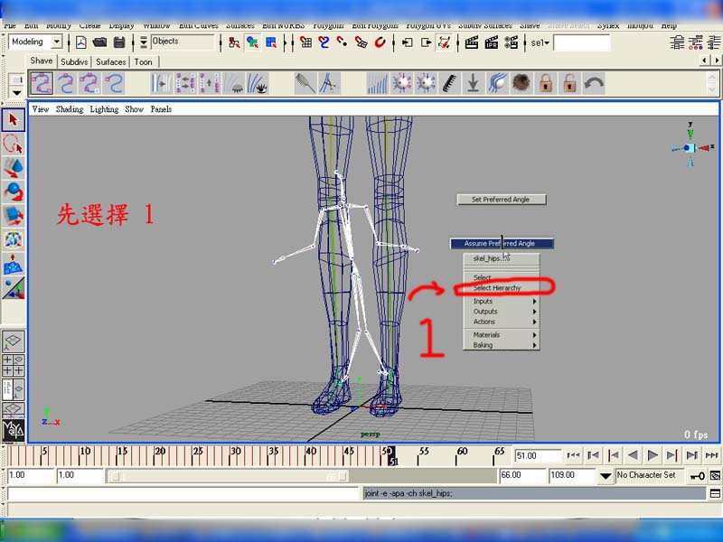Toggle select by object type mode
This screenshot has width=723, height=542.
pyautogui.click(x=252, y=42)
